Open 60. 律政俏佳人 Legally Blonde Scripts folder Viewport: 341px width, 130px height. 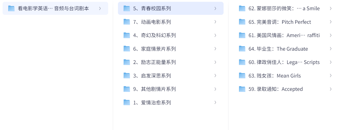click(x=286, y=62)
